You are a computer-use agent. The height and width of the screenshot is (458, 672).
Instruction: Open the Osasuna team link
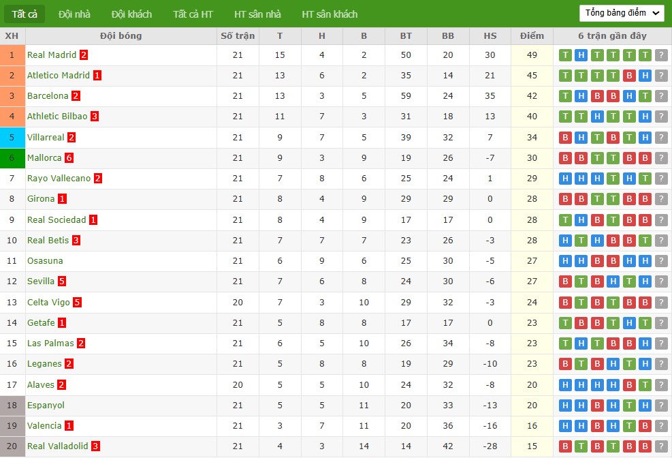click(45, 261)
